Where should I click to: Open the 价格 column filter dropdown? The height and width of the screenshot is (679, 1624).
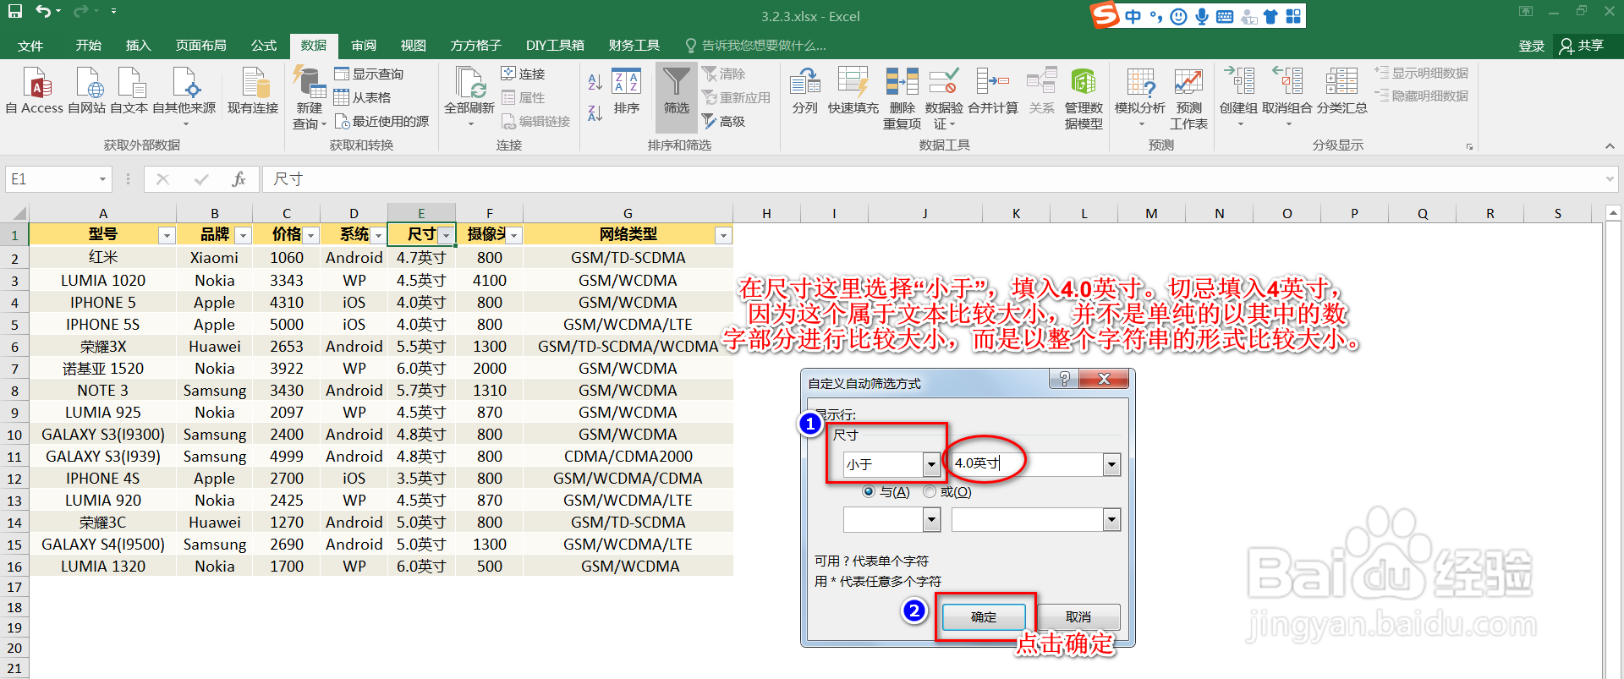[310, 235]
